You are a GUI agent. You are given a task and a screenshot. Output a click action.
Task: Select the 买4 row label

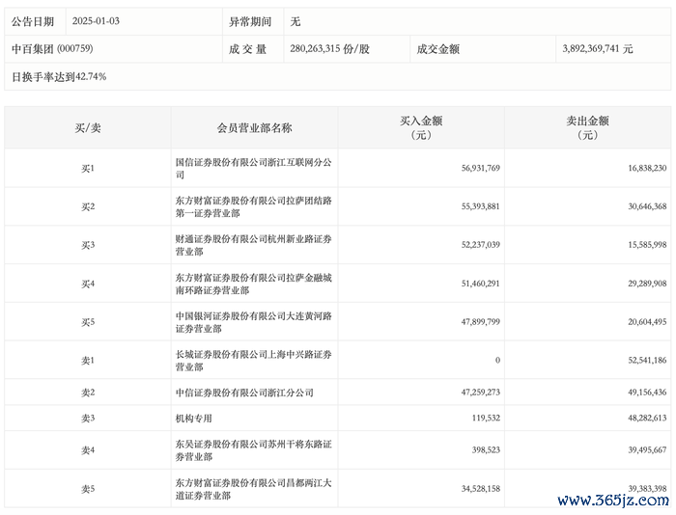tap(88, 284)
